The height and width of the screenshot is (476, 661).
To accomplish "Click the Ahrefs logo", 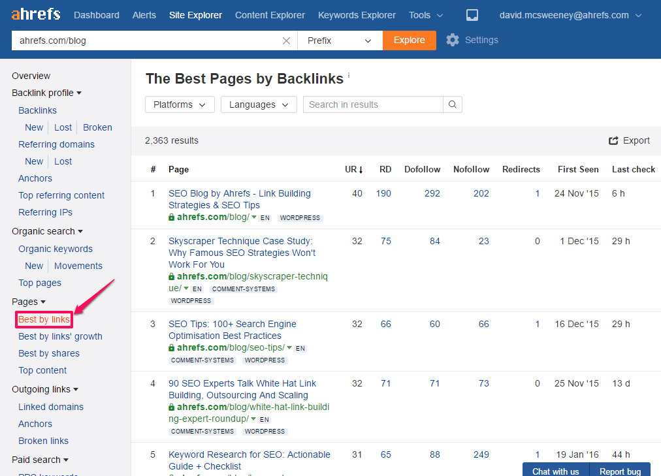I will coord(36,14).
